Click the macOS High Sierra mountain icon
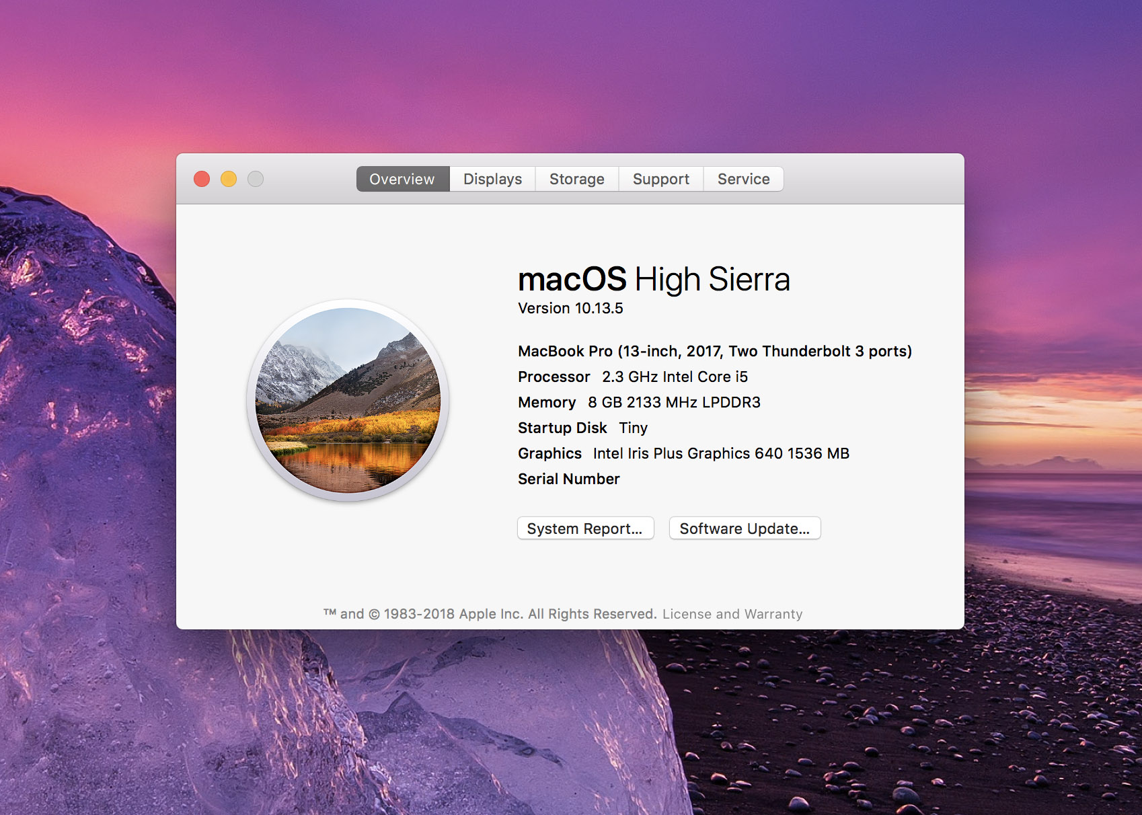 [348, 400]
